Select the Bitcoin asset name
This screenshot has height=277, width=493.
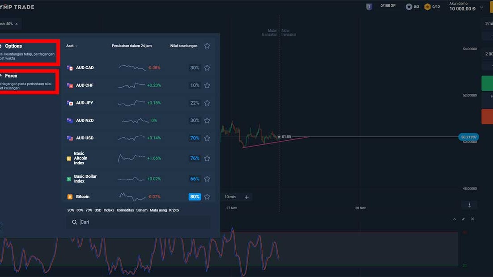pos(83,197)
